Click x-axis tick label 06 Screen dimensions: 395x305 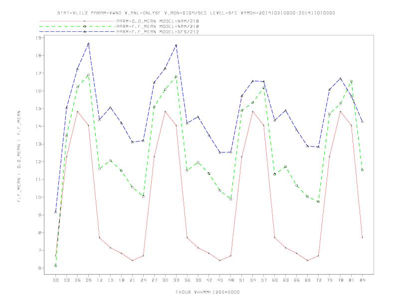click(x=78, y=280)
